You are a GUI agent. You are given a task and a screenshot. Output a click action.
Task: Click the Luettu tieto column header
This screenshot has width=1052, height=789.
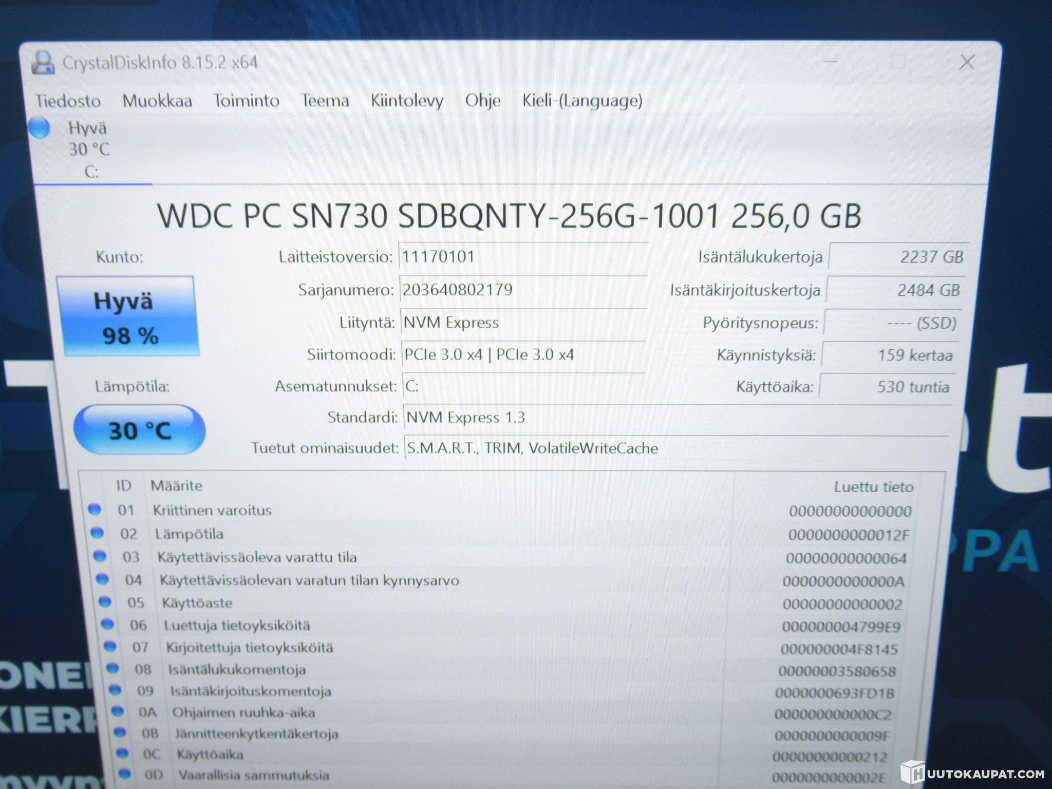(x=874, y=486)
